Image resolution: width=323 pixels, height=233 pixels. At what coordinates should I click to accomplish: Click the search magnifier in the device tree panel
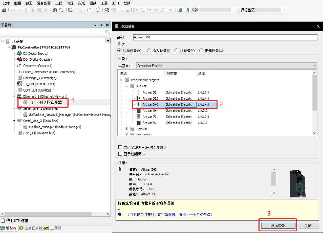107,32
